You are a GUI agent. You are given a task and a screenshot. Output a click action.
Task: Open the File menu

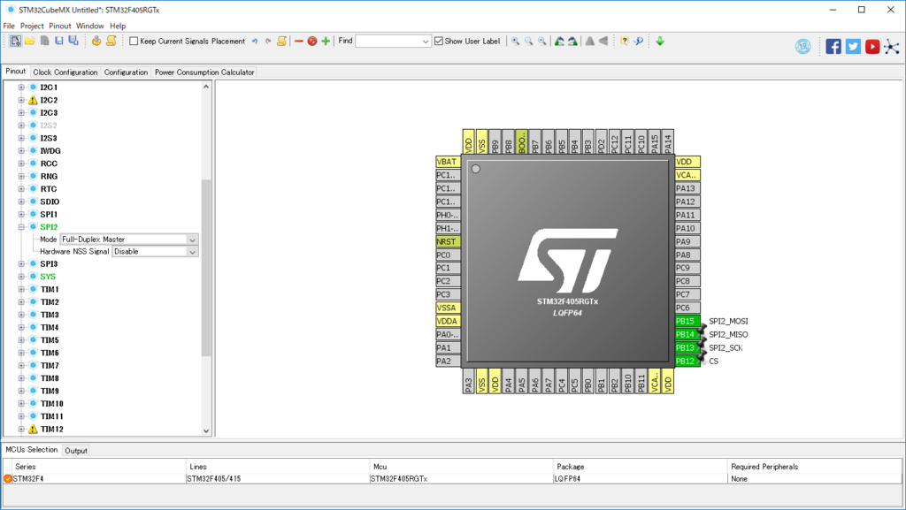click(x=9, y=26)
